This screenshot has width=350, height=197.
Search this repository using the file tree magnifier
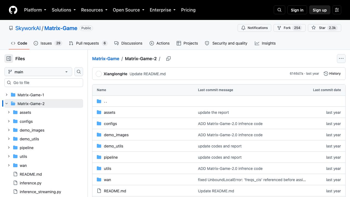point(79,72)
